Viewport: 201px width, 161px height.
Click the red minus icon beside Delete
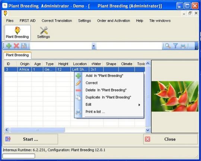(x=78, y=90)
